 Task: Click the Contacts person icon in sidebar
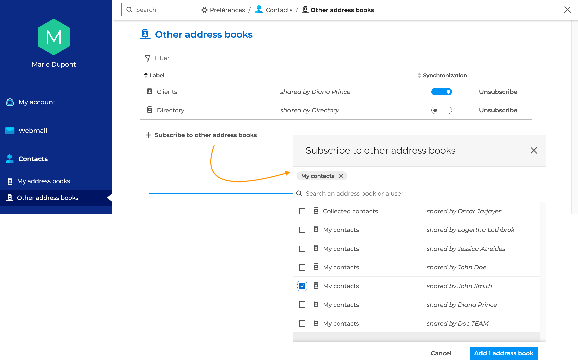click(10, 159)
